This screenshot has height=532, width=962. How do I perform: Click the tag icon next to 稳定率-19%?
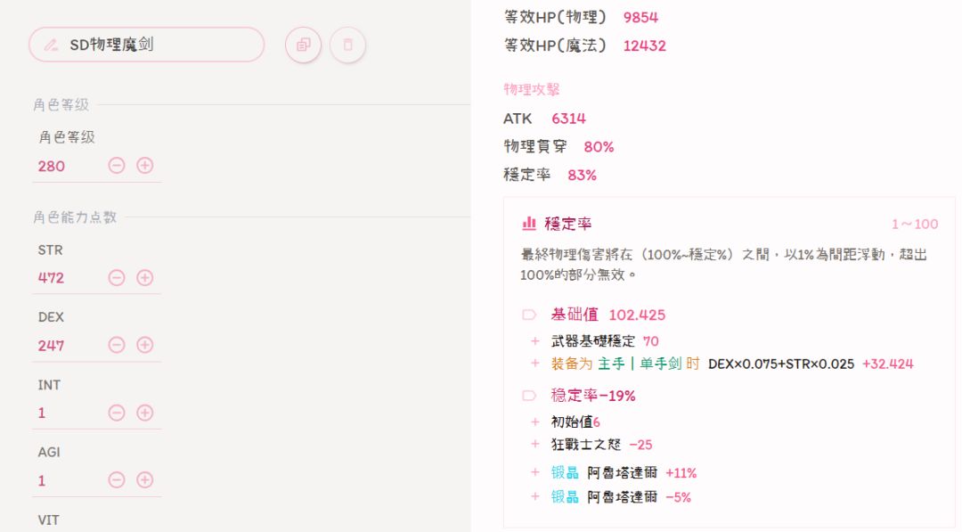[x=529, y=396]
